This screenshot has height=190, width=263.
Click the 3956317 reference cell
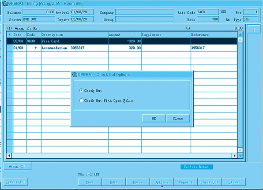[x=214, y=48]
